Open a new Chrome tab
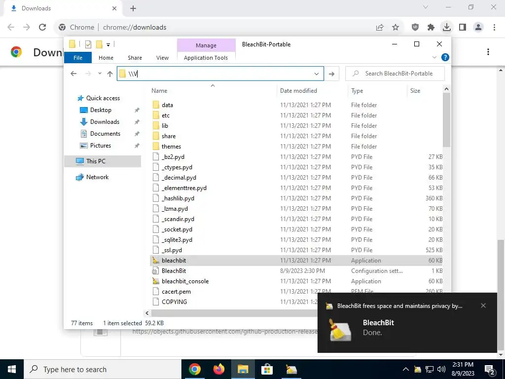The image size is (505, 379). coord(133,8)
